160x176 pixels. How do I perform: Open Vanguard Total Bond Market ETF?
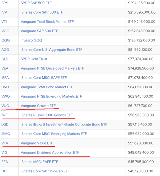coord(47,87)
